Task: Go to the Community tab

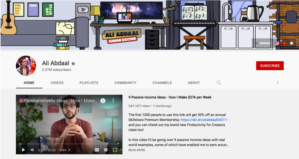Action: [x=126, y=83]
